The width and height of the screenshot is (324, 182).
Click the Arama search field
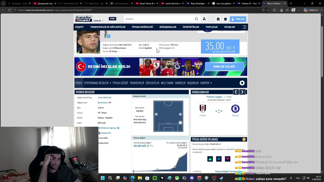click(x=159, y=19)
